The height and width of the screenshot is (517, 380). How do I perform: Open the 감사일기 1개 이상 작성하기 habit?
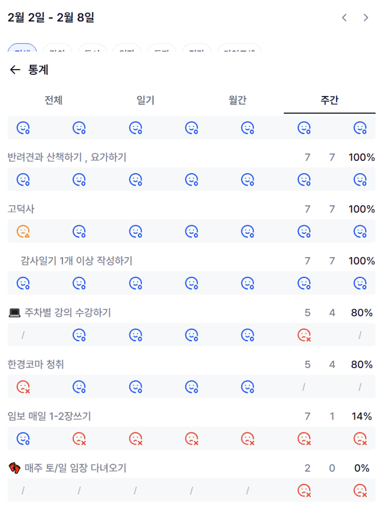76,261
